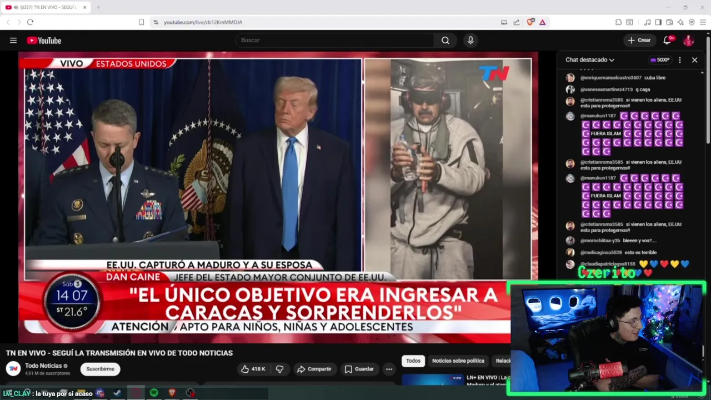711x400 pixels.
Task: Save the video with Guardar
Action: 359,369
